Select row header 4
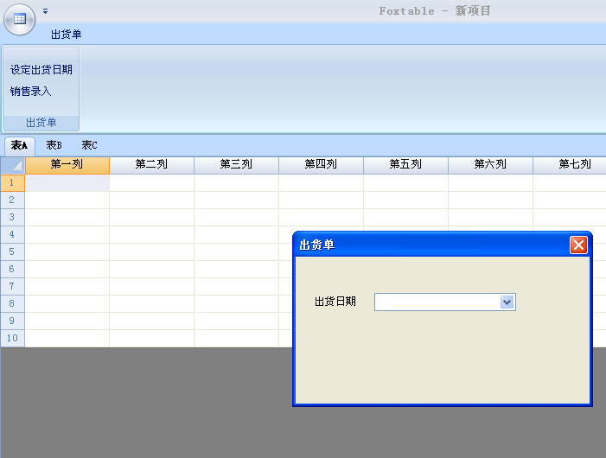Image resolution: width=606 pixels, height=458 pixels. click(12, 234)
